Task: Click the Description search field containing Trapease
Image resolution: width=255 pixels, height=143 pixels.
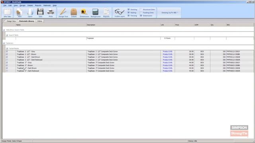Action: (x=123, y=38)
